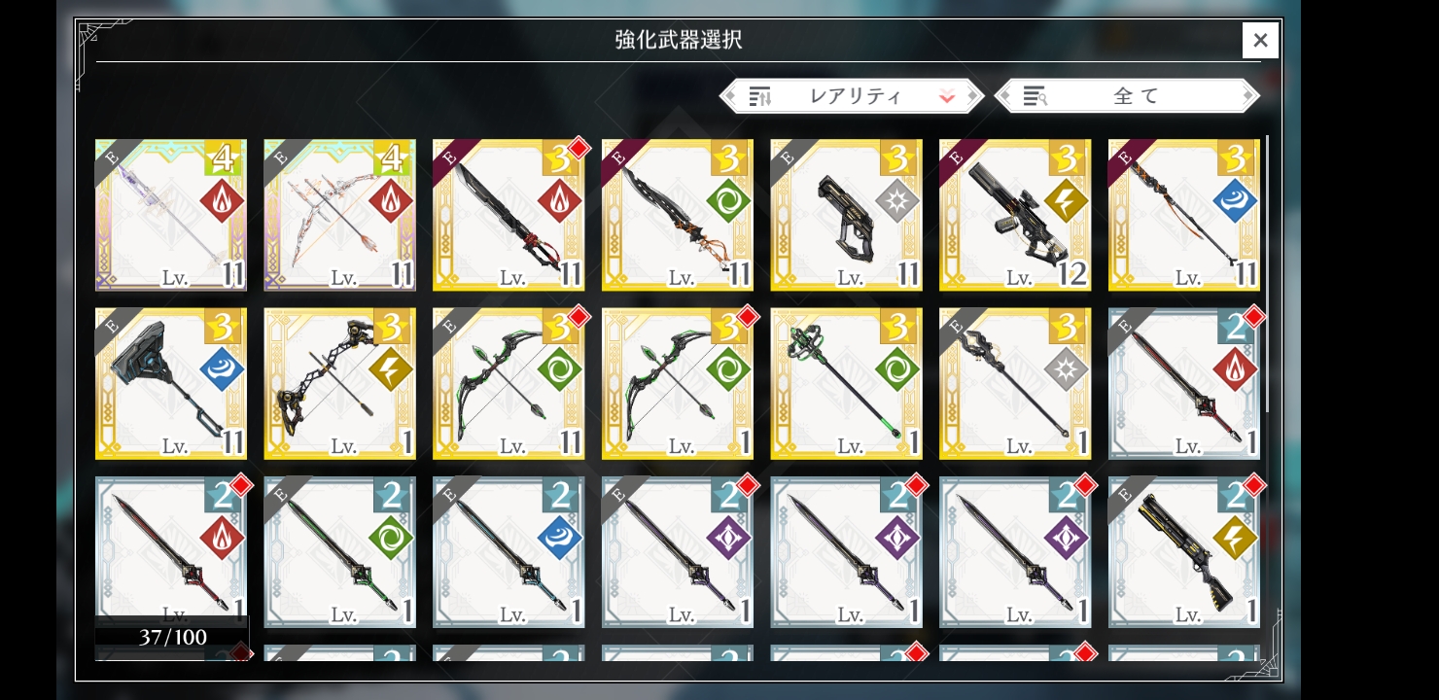Select the level 12 lightning rifle
The width and height of the screenshot is (1439, 700).
click(x=1015, y=215)
